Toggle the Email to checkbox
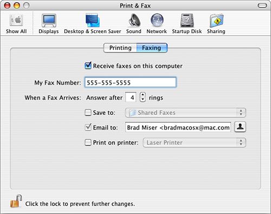The height and width of the screenshot is (214, 271). click(x=88, y=127)
